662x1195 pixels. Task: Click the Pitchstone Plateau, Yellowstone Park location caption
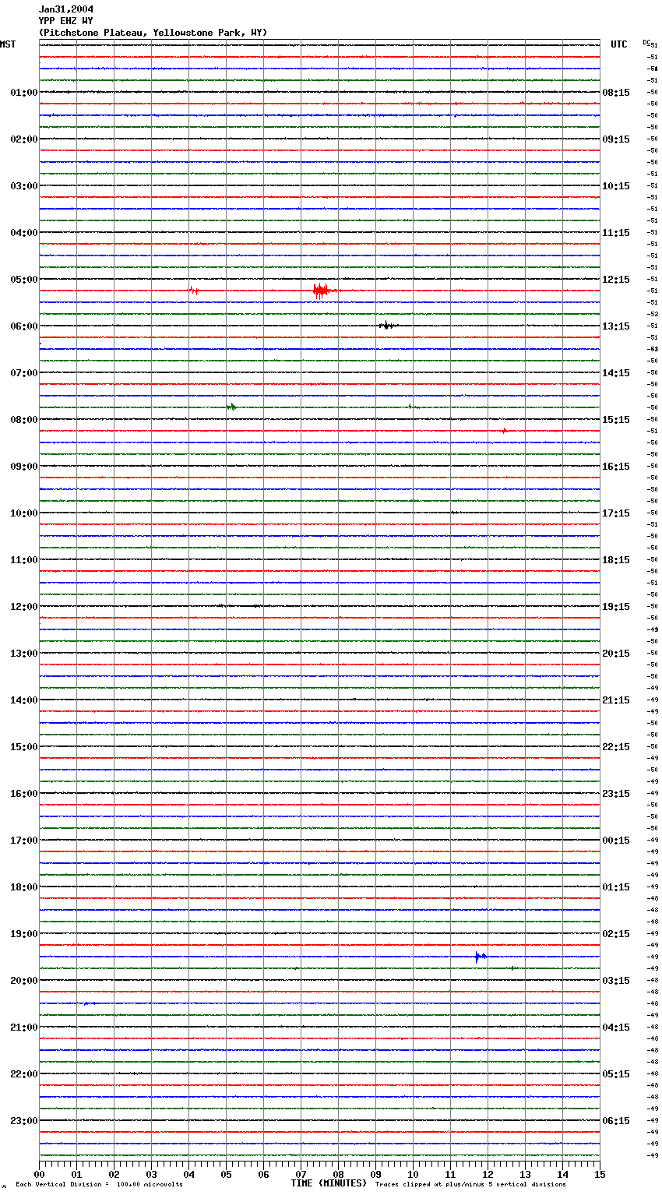(153, 33)
